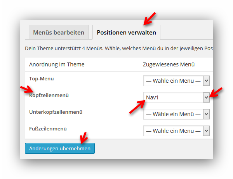Expand the Fußzeilenmenü 'Wähle ein Menü' select box

173,131
